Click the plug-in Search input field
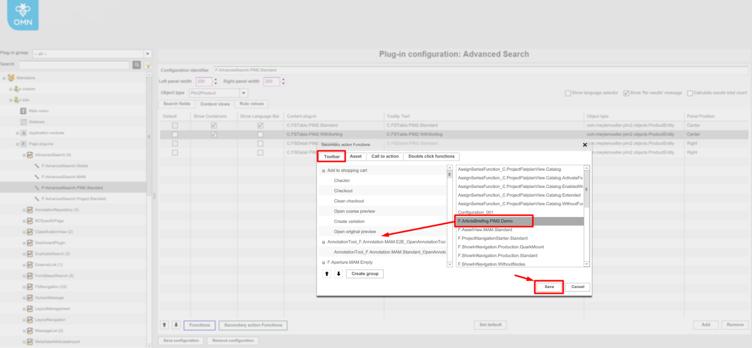This screenshot has height=348, width=752. (74, 65)
